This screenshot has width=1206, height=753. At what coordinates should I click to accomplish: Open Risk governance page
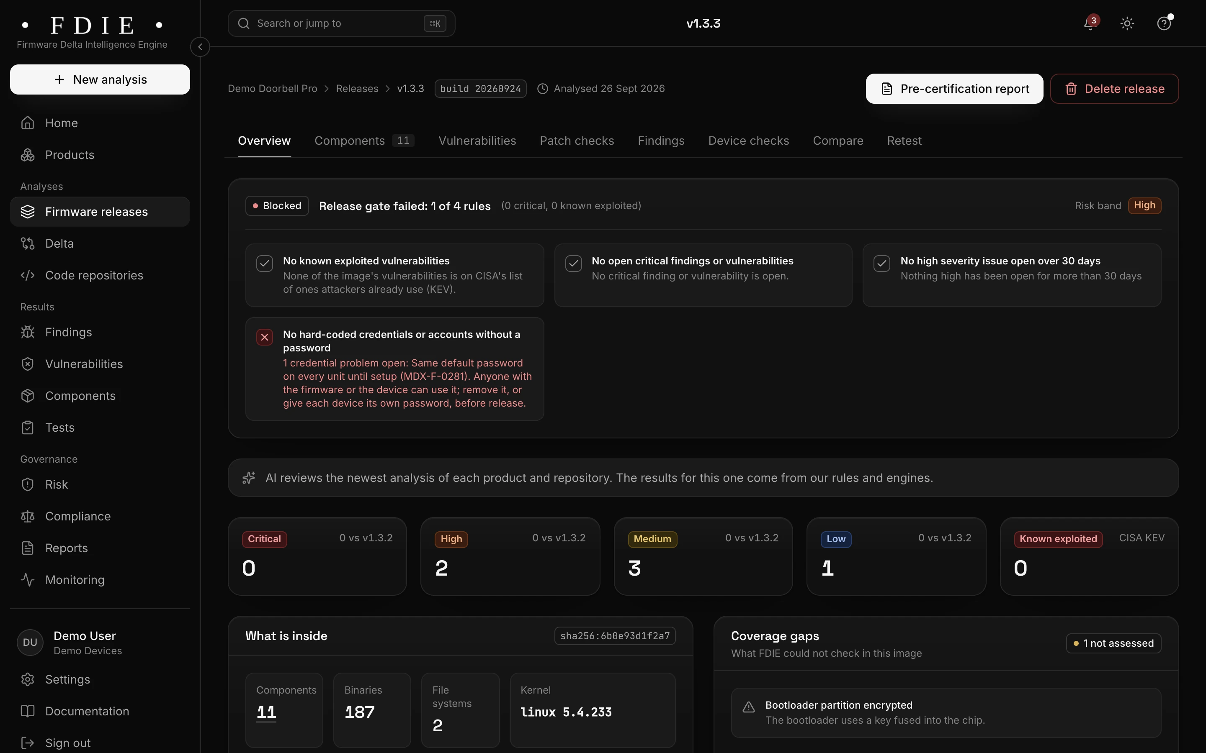coord(100,484)
